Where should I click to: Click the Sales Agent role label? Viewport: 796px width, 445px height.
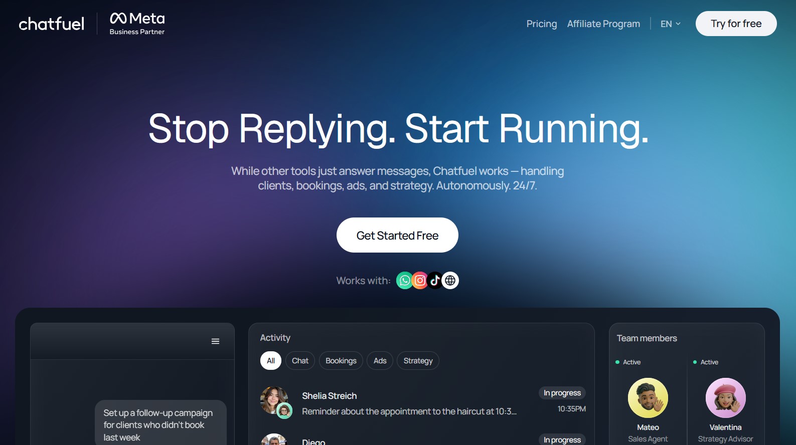[x=648, y=439]
